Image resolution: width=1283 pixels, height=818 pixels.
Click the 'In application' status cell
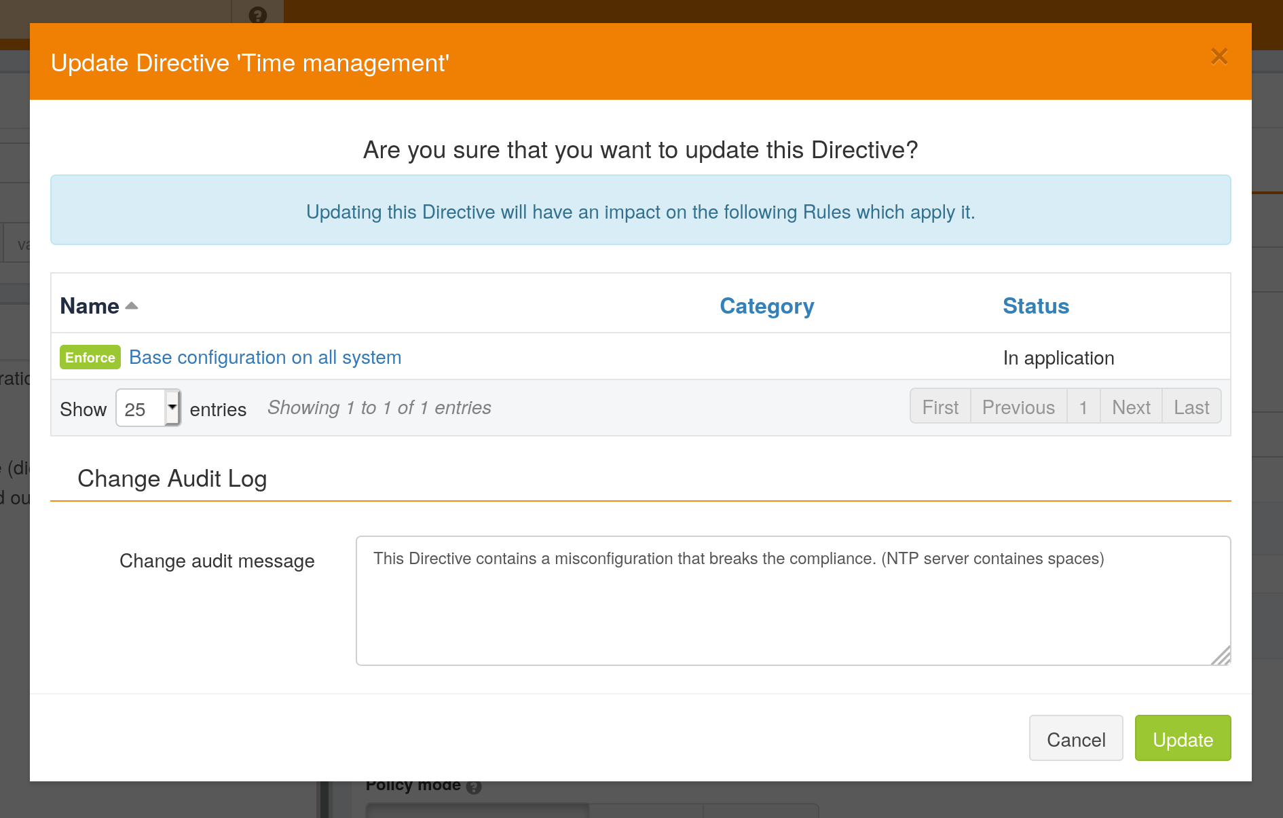pos(1058,358)
